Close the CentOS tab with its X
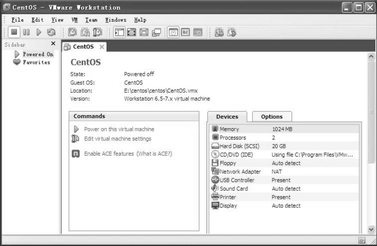Screen dimensions: 377x246 [x=102, y=47]
